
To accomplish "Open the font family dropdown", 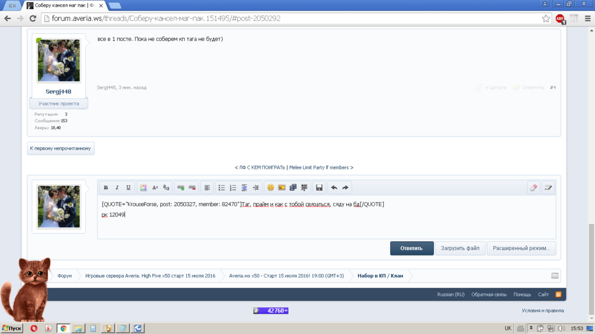I will tap(166, 188).
